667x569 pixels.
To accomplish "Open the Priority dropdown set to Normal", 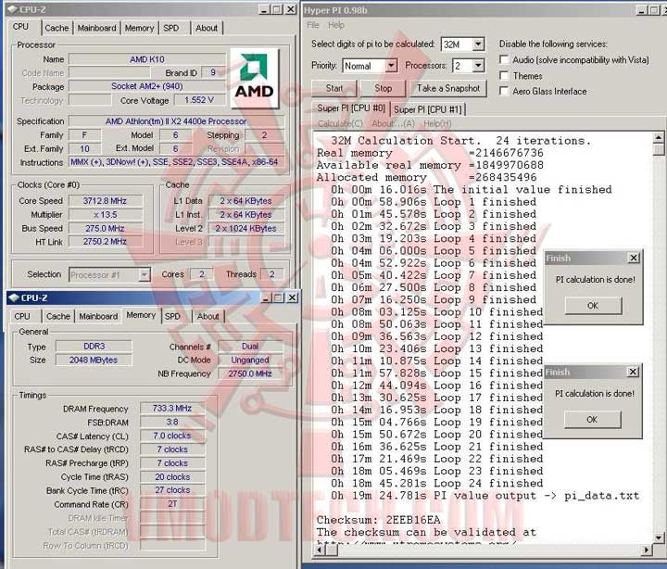I will pos(391,66).
